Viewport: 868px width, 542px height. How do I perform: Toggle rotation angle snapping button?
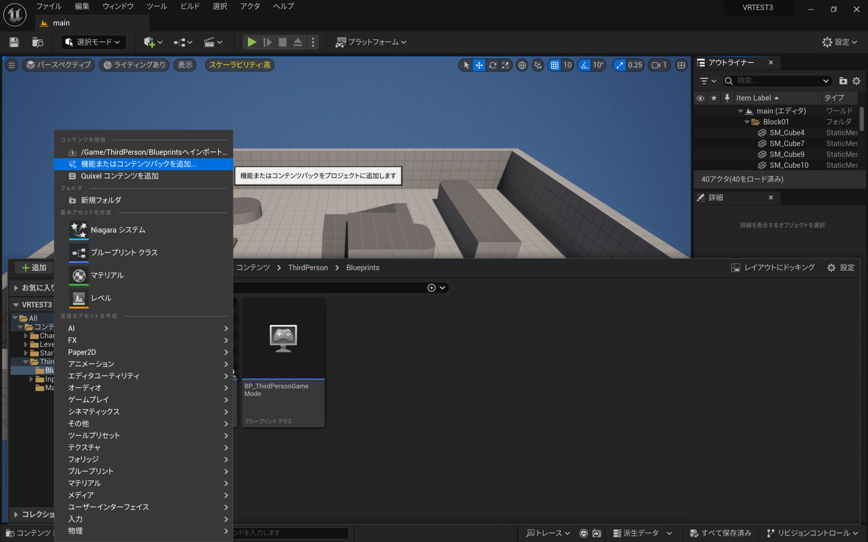(585, 65)
